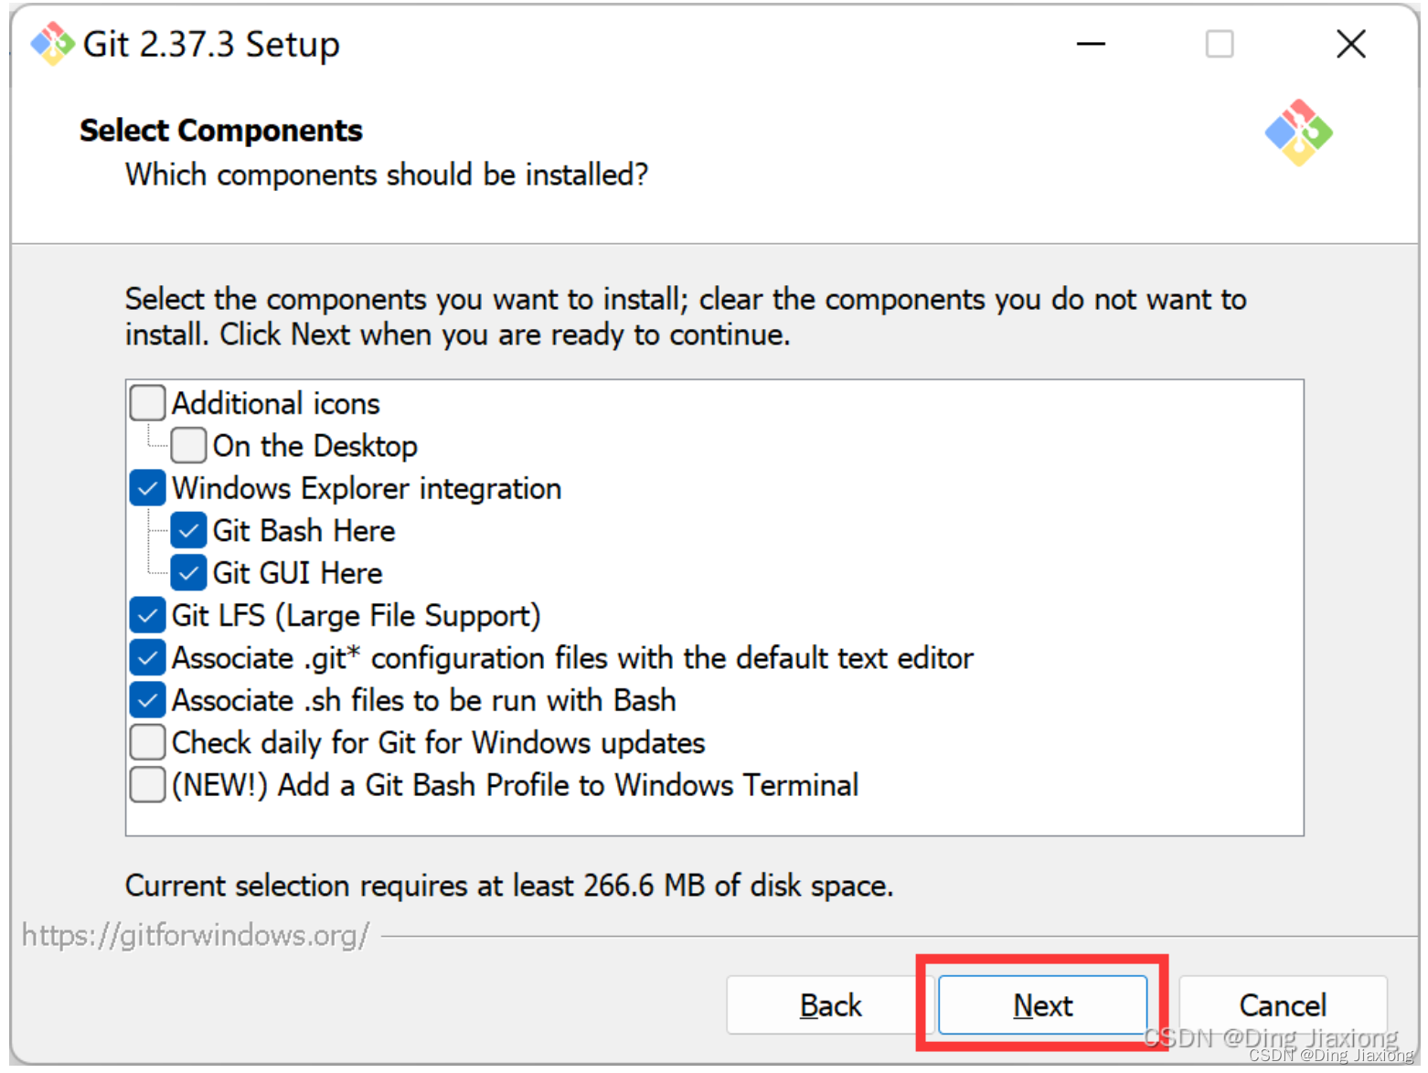Check the On the Desktop option
Image resolution: width=1428 pixels, height=1073 pixels.
point(188,446)
